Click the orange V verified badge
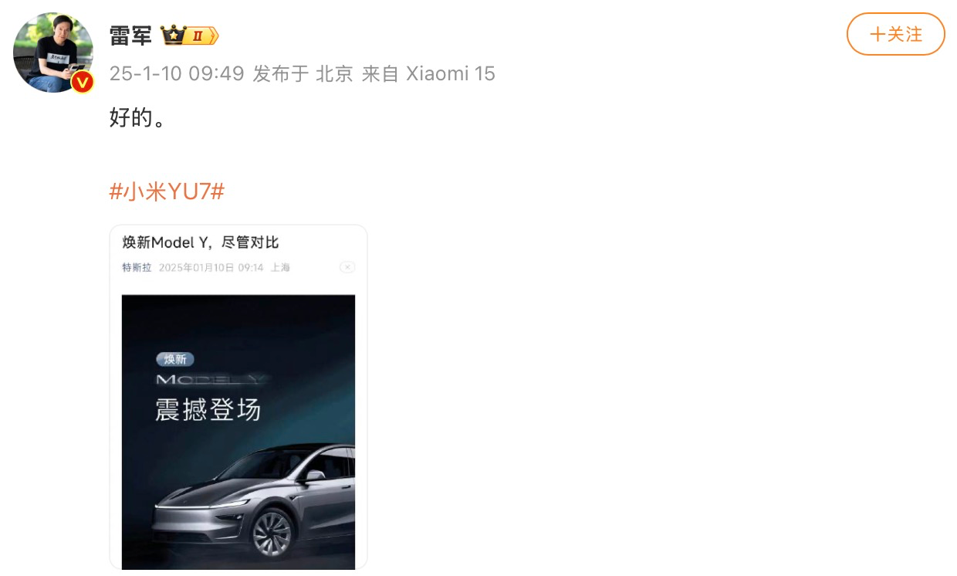The image size is (957, 576). pos(82,82)
